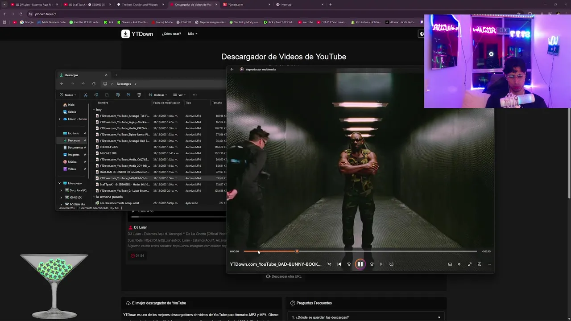Go to previous track in media player
This screenshot has height=321, width=571.
pos(339,264)
